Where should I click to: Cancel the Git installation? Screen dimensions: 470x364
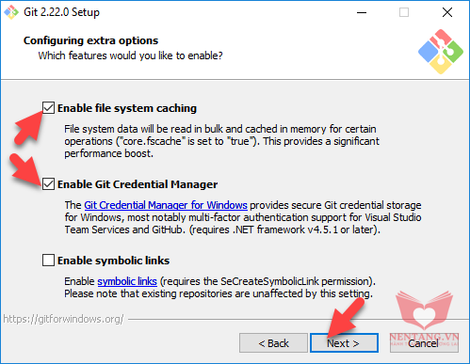click(424, 343)
